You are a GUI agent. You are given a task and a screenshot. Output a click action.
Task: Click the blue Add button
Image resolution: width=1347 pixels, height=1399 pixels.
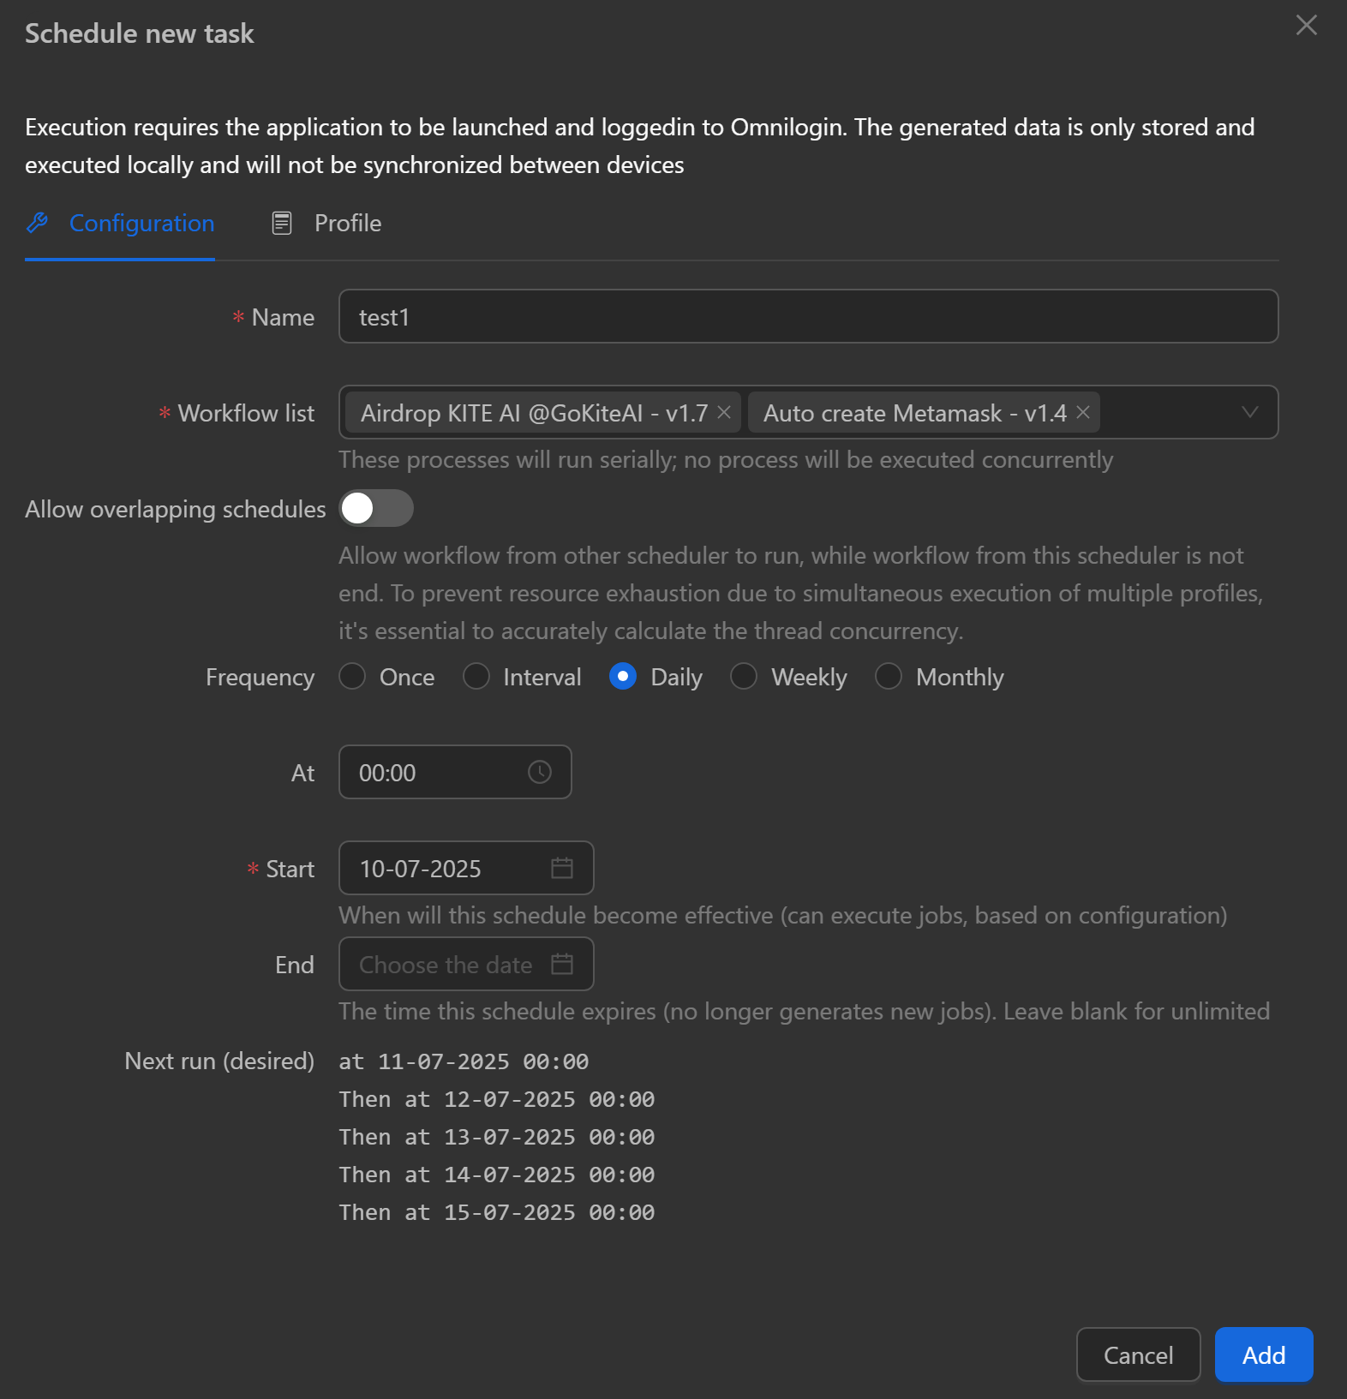pos(1263,1354)
